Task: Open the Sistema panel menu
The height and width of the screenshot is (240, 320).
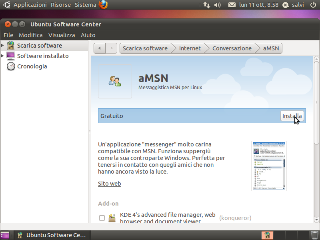Action: pos(85,5)
